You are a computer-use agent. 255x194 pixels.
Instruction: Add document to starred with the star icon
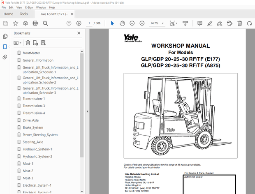(16, 23)
